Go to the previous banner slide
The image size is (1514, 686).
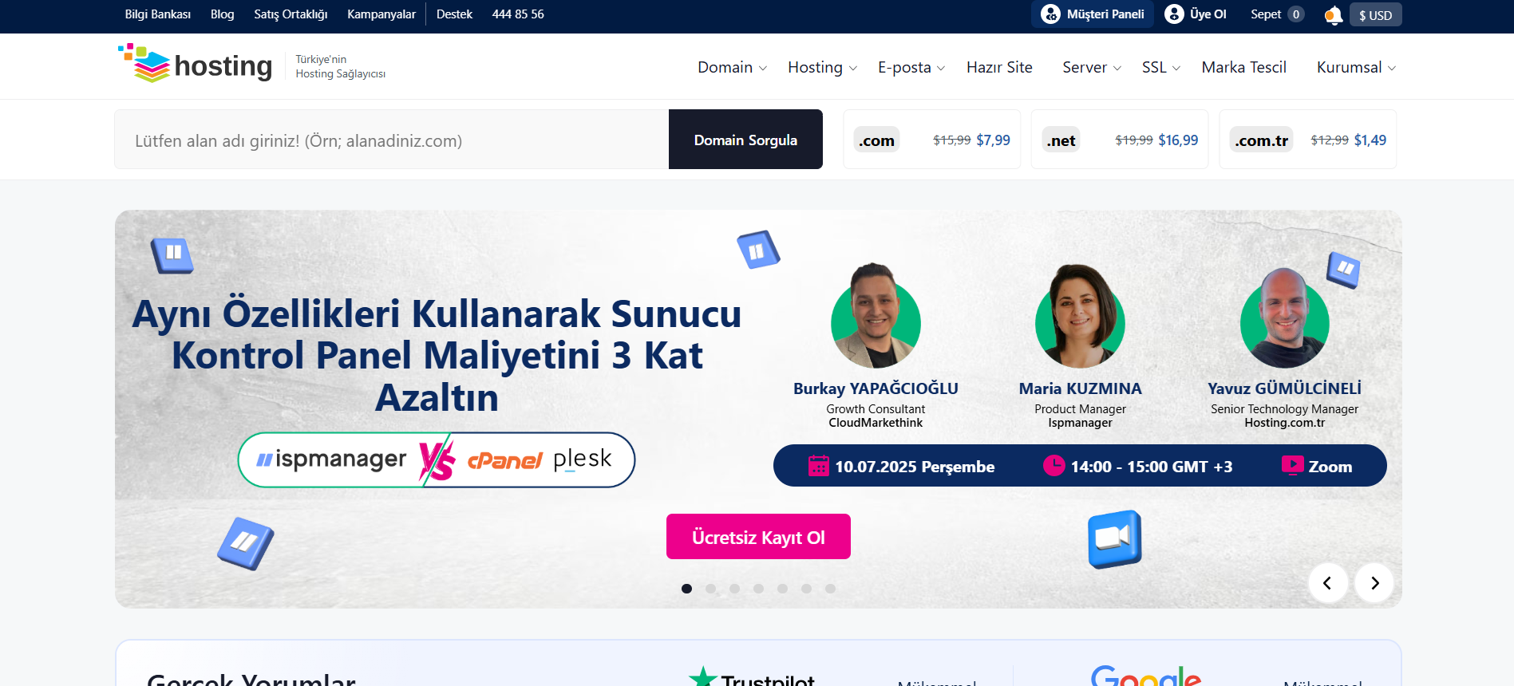click(x=1328, y=583)
